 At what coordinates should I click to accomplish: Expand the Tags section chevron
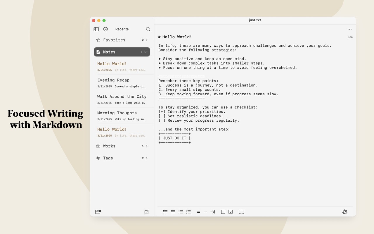click(x=147, y=158)
